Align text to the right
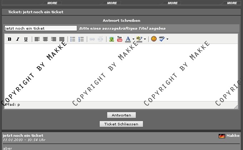The image size is (243, 150). (x=54, y=39)
